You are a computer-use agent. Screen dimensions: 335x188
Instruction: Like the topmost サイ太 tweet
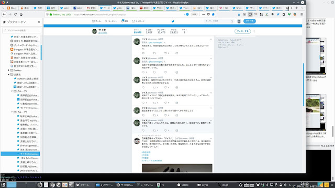[x=165, y=53]
